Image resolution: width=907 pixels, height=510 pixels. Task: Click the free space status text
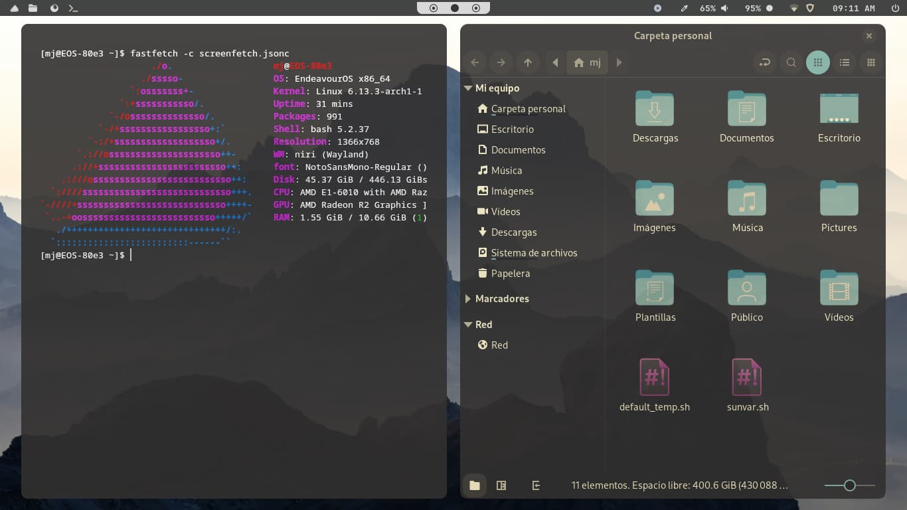click(x=679, y=485)
